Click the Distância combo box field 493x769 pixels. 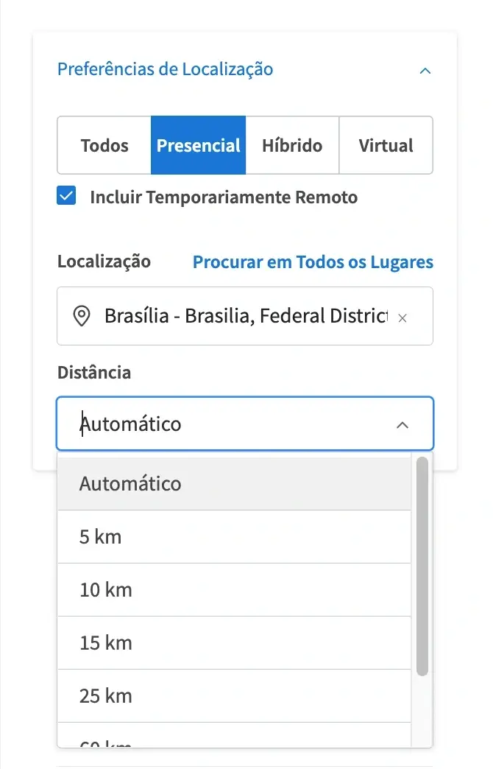(245, 424)
